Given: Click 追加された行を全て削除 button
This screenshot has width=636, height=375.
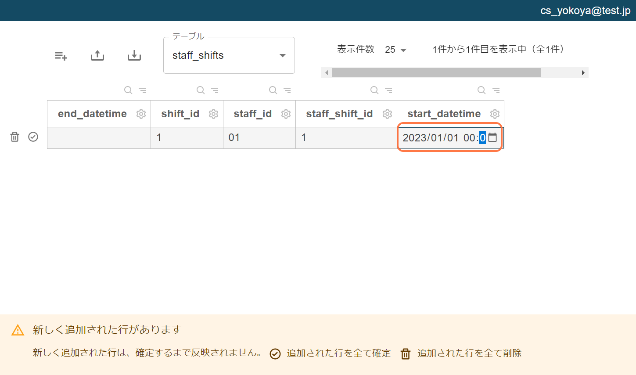Looking at the screenshot, I should (x=461, y=353).
